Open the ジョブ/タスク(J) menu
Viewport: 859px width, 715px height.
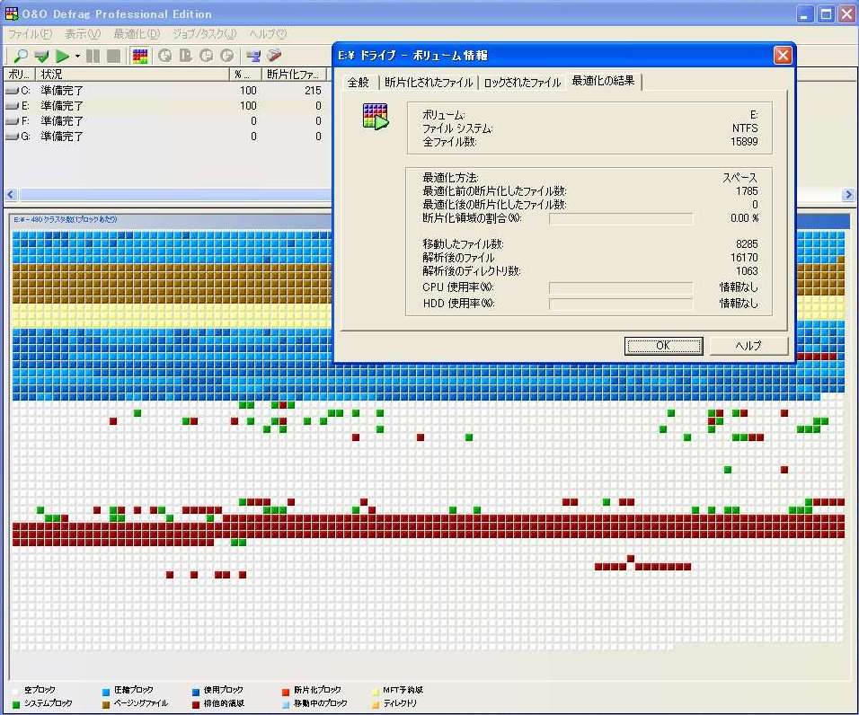coord(204,34)
